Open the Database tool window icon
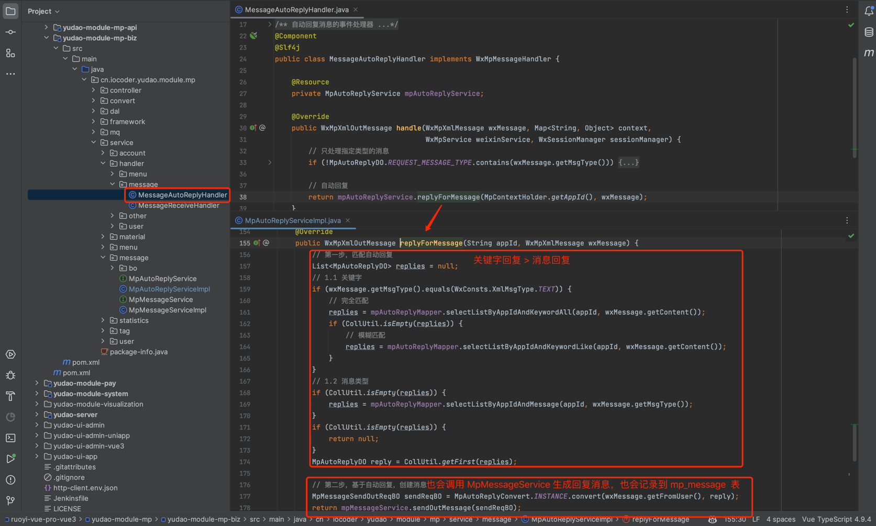Viewport: 876px width, 526px height. 869,32
